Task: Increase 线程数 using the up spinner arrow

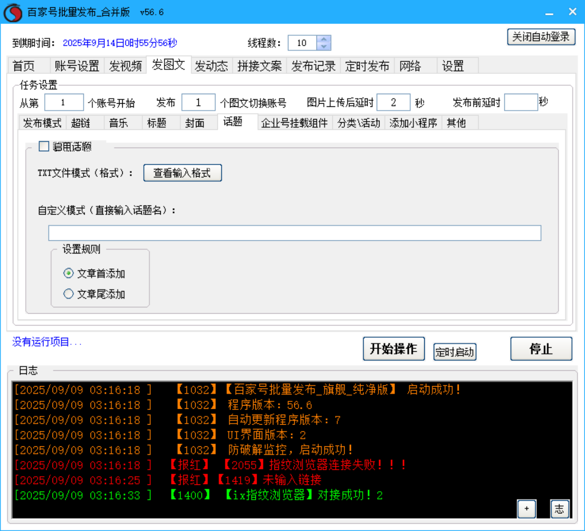Action: click(324, 39)
